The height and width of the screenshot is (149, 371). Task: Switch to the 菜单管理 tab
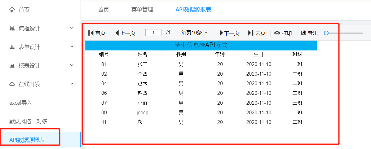click(x=142, y=10)
